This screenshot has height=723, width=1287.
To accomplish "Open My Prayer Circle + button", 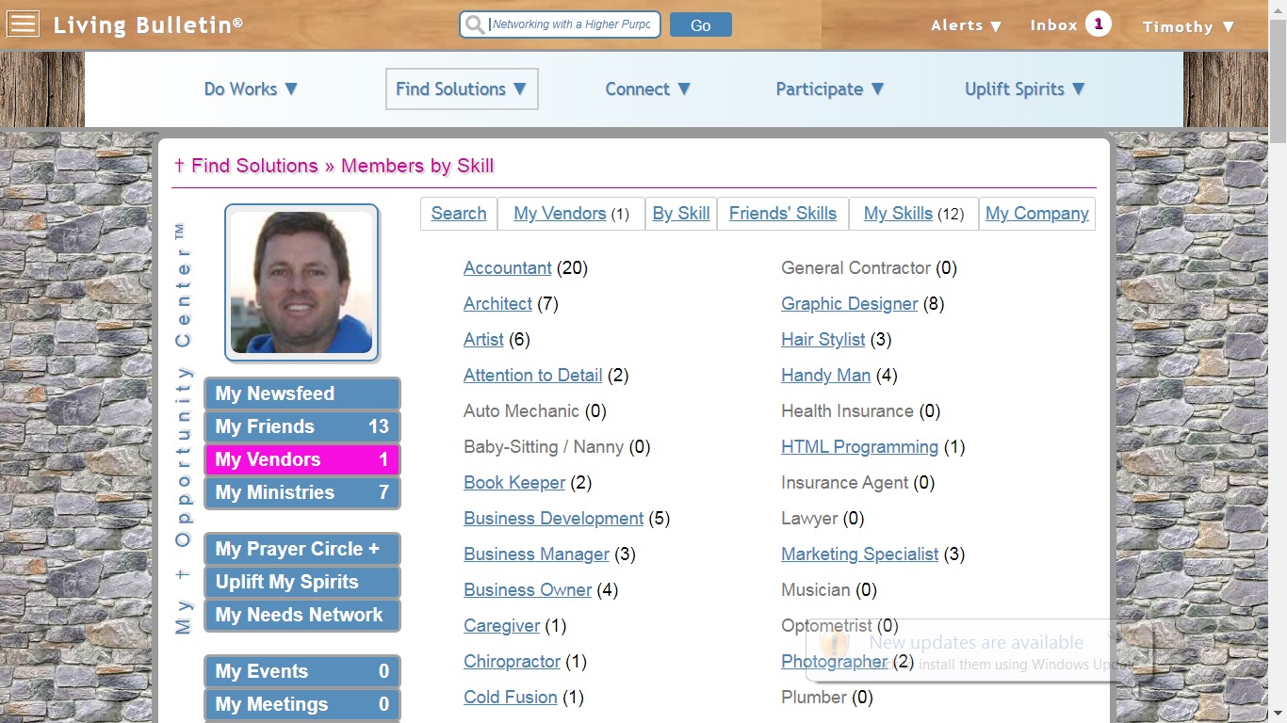I will 302,549.
